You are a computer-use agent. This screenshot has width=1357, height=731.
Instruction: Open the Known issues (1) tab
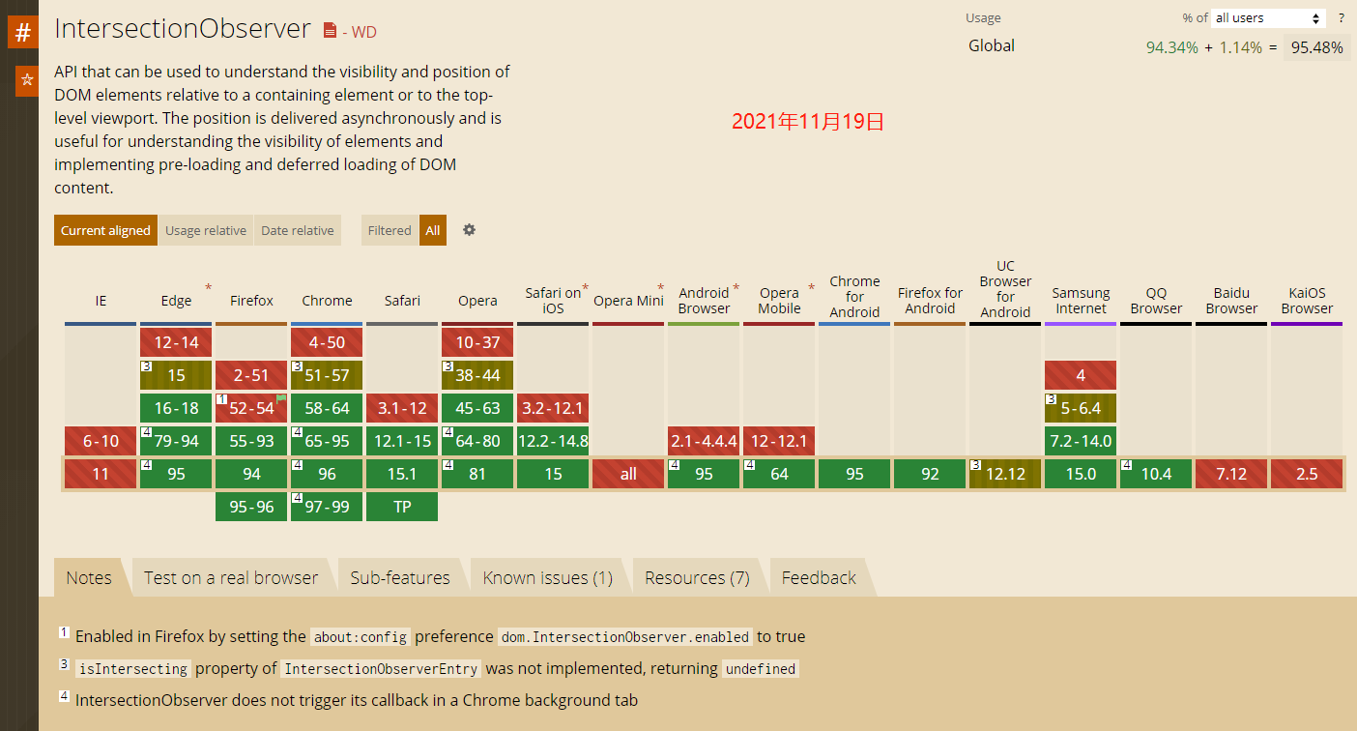point(547,578)
